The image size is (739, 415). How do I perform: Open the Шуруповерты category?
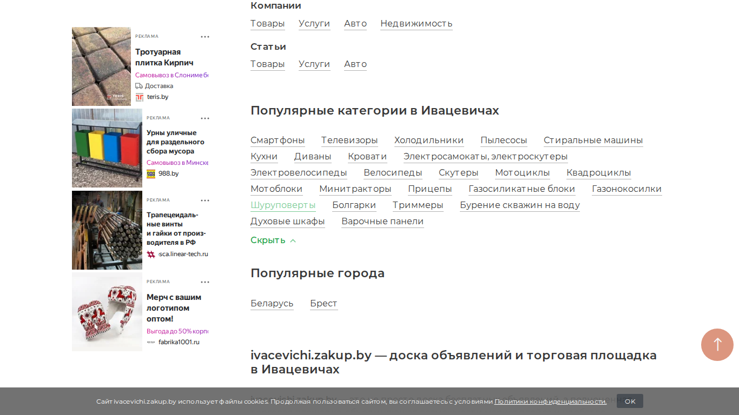pyautogui.click(x=283, y=205)
